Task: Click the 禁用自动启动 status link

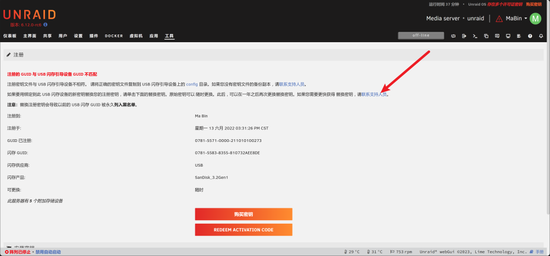Action: [48, 252]
